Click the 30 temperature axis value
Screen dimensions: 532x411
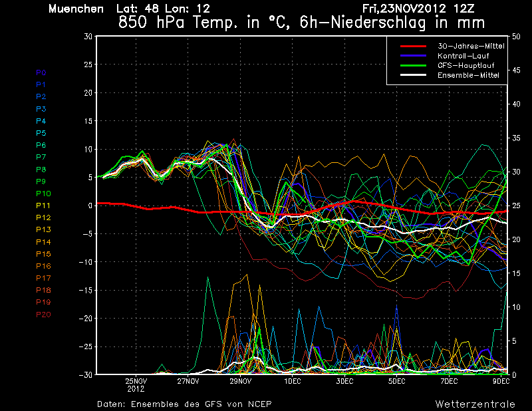(x=88, y=37)
